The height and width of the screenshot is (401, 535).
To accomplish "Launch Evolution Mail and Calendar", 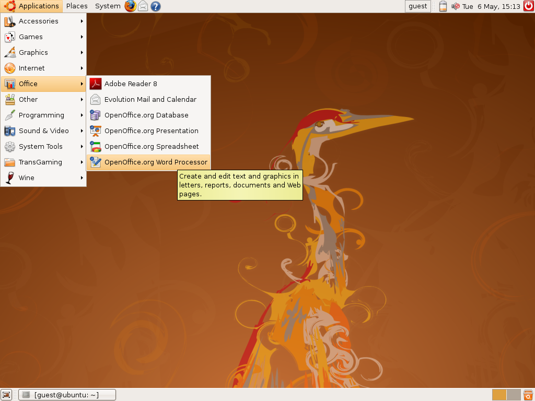I will [148, 100].
